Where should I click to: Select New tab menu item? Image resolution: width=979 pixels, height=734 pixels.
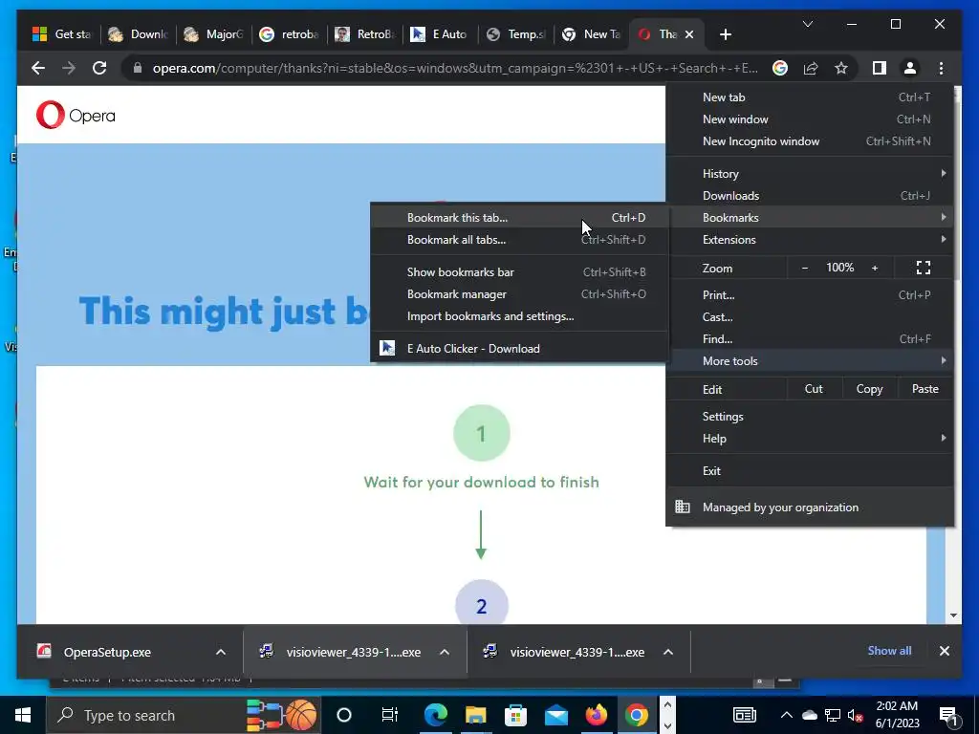tap(810, 97)
